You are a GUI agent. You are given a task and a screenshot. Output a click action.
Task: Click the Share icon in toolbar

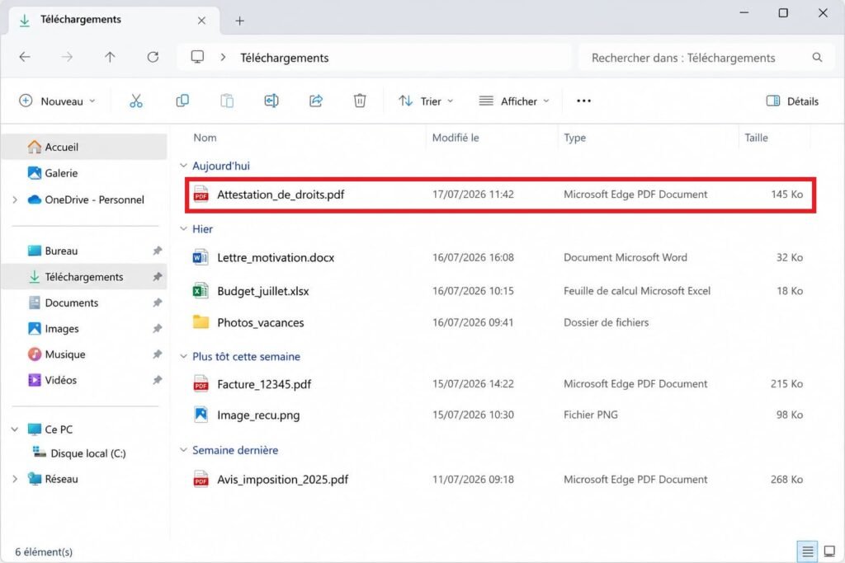coord(316,101)
